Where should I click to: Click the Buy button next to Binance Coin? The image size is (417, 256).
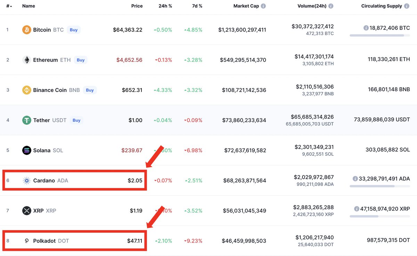pyautogui.click(x=90, y=90)
